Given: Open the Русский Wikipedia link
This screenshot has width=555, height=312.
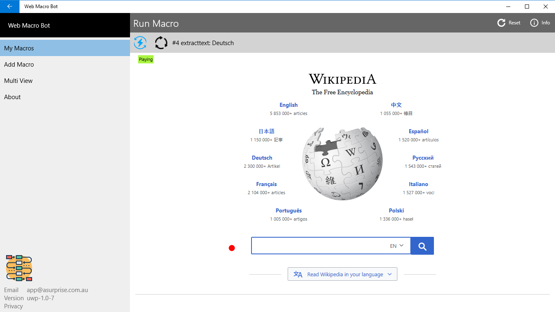Looking at the screenshot, I should pos(423,158).
